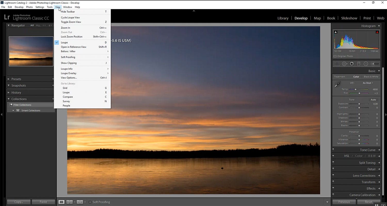Check the Original Photo box
This screenshot has width=387, height=206.
point(335,56)
